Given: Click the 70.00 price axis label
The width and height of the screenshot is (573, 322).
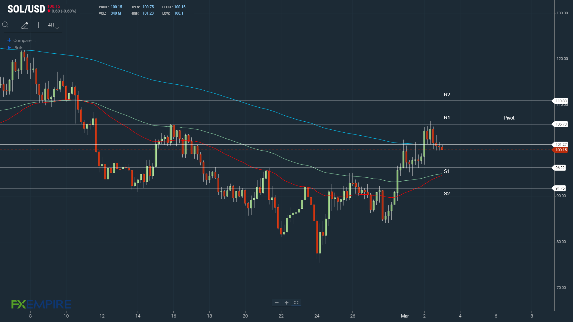Looking at the screenshot, I should (x=561, y=288).
